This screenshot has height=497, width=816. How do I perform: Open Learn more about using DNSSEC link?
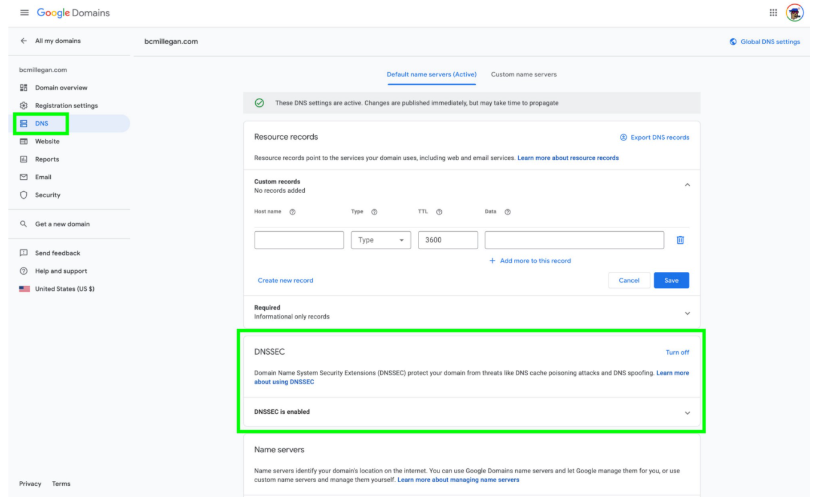472,378
